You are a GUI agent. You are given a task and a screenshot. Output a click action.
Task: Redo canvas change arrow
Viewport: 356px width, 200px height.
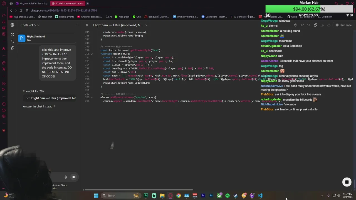pos(309,25)
